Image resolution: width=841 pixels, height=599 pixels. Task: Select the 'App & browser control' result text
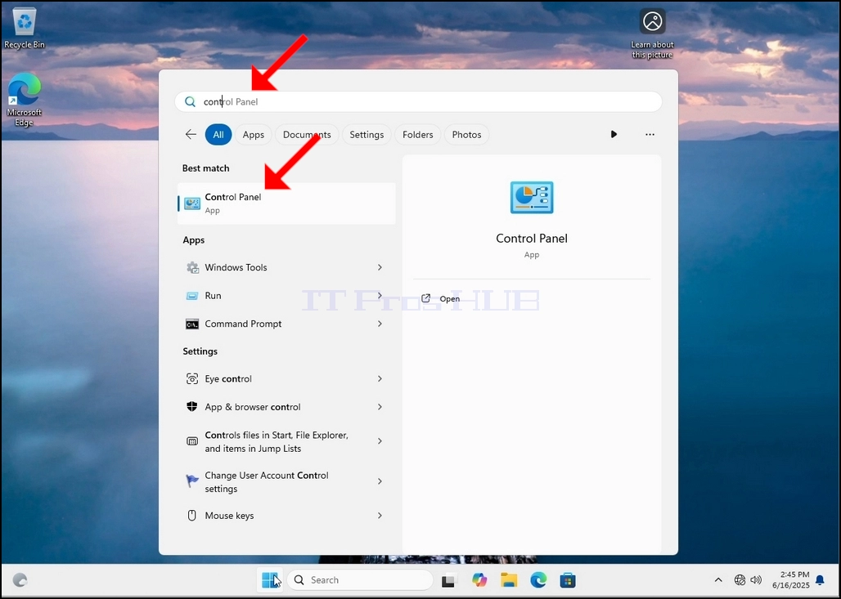tap(253, 407)
